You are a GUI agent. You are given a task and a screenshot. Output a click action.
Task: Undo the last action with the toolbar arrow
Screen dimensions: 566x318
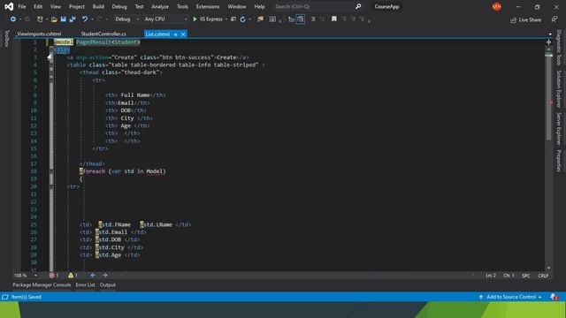coord(85,19)
